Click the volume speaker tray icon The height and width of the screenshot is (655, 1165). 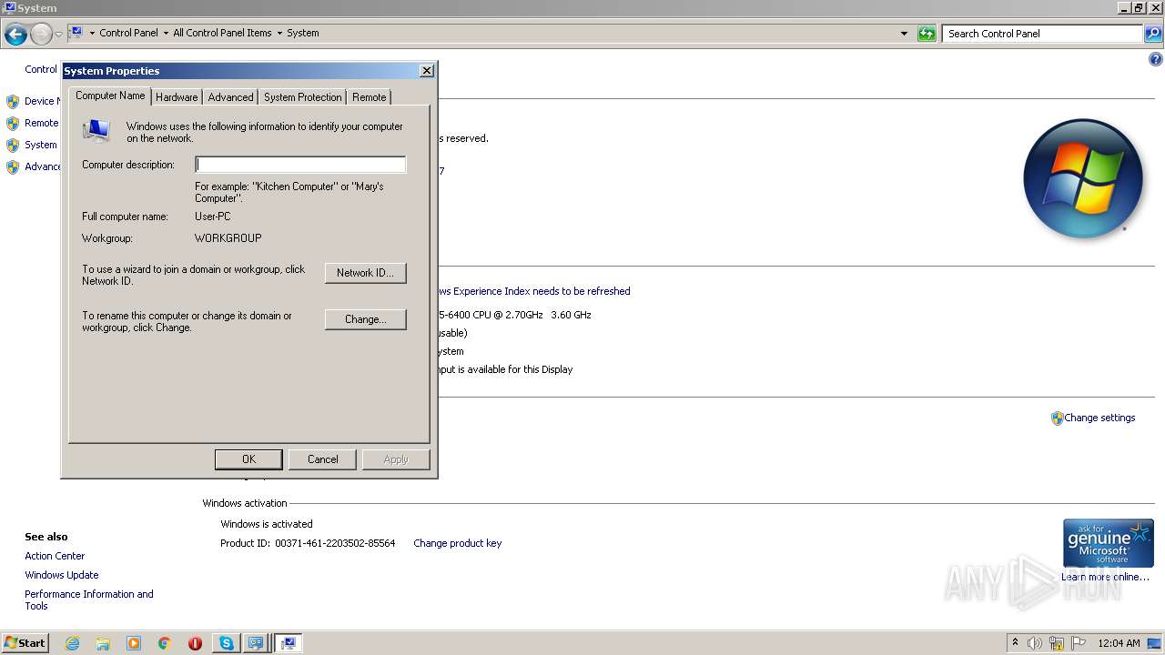pos(1035,643)
